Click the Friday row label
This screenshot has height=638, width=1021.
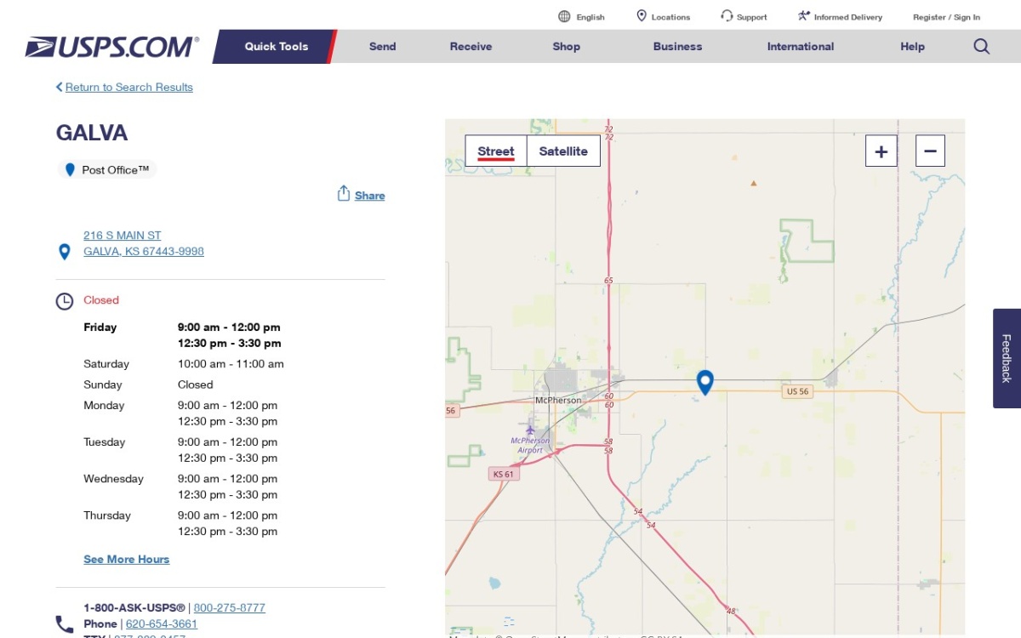[100, 327]
